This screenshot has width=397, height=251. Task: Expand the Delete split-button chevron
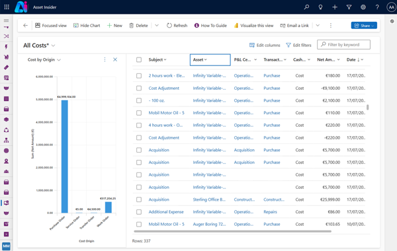tap(157, 25)
